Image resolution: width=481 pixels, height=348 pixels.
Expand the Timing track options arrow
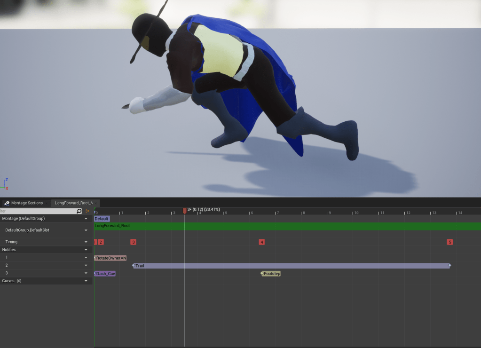click(x=86, y=242)
